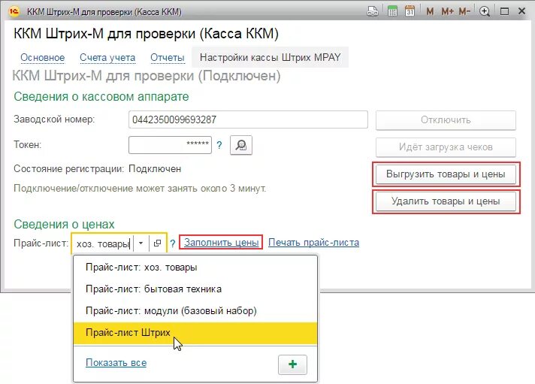This screenshot has height=384, width=535.
Task: Click the Заводской номер input field
Action: (x=248, y=119)
